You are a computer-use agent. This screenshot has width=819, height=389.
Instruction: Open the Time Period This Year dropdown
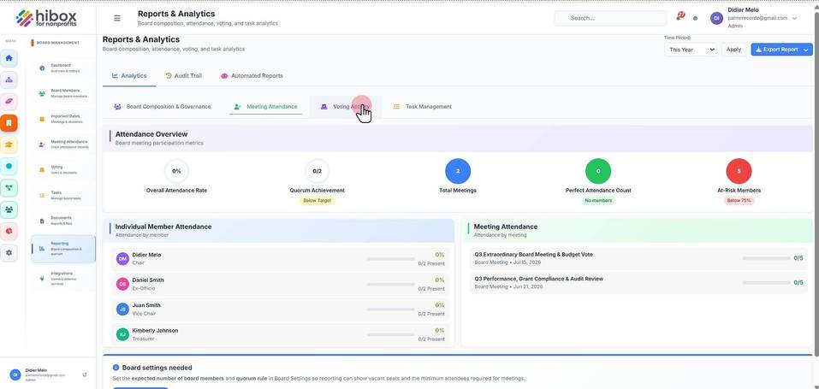691,50
